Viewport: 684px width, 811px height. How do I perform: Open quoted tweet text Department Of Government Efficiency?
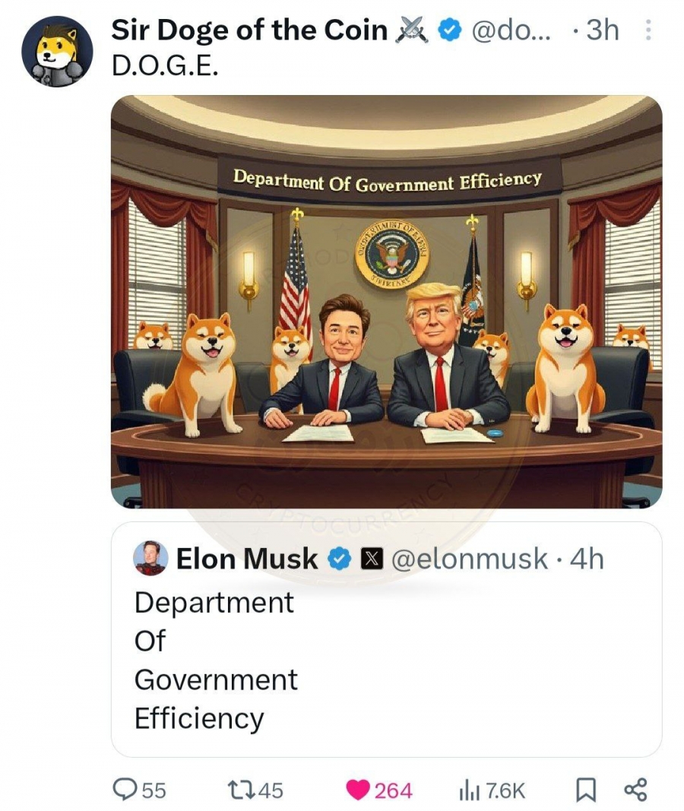click(216, 661)
